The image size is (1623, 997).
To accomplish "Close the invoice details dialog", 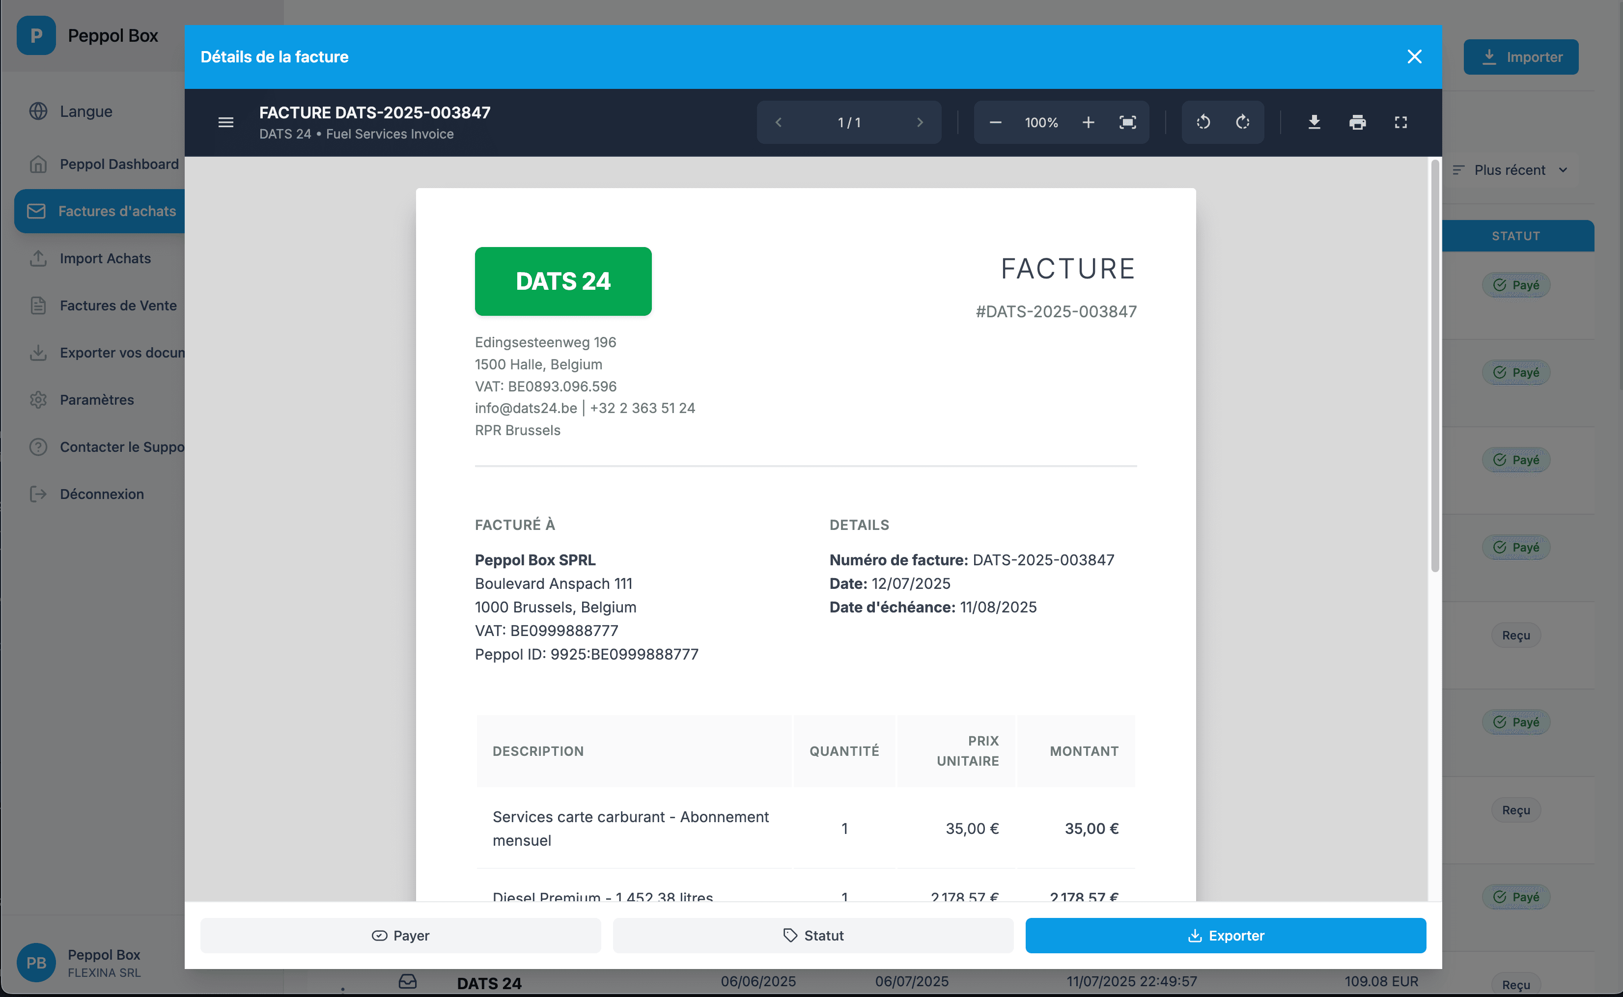I will click(1414, 56).
